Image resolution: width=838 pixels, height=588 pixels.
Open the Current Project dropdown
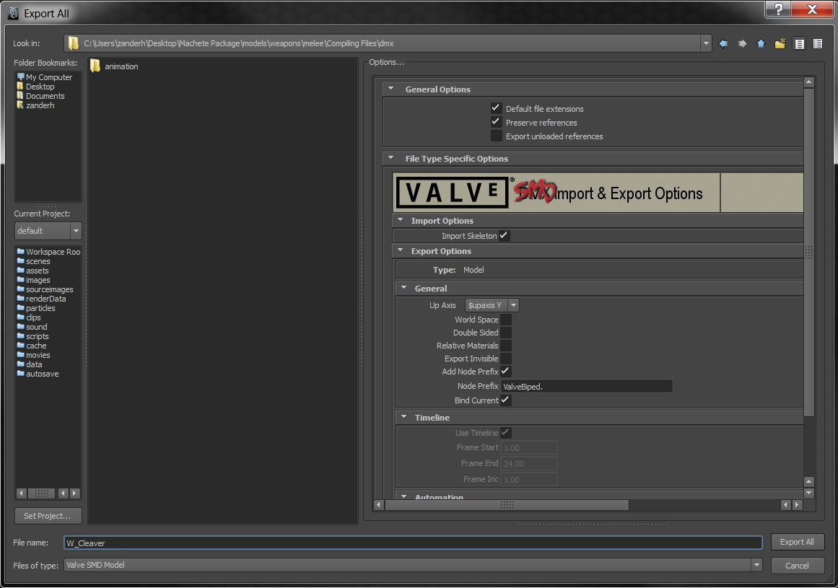76,231
